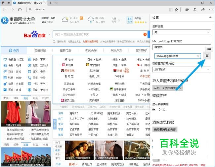Expand the 网页 search type dropdown
This screenshot has width=215, height=167.
coord(59,34)
